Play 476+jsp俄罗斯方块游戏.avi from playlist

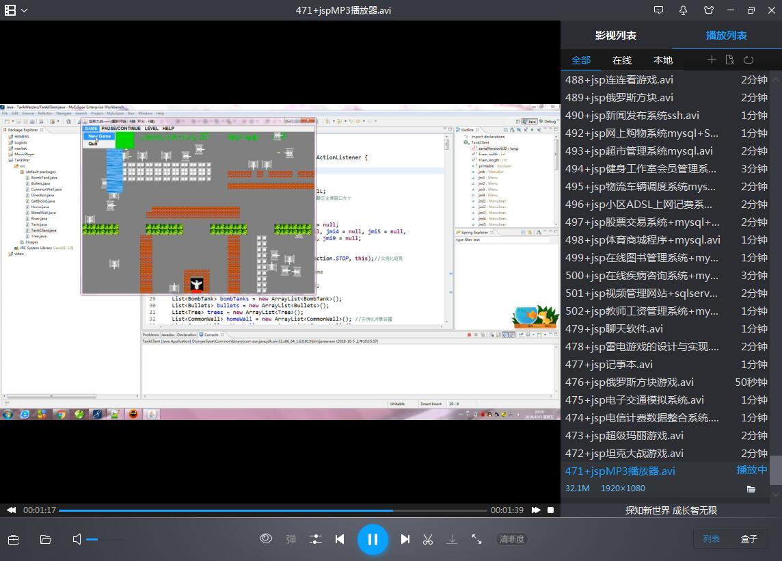pos(666,382)
